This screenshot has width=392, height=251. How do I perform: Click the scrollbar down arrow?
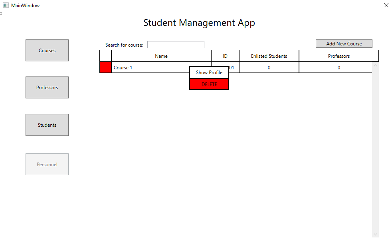(375, 234)
